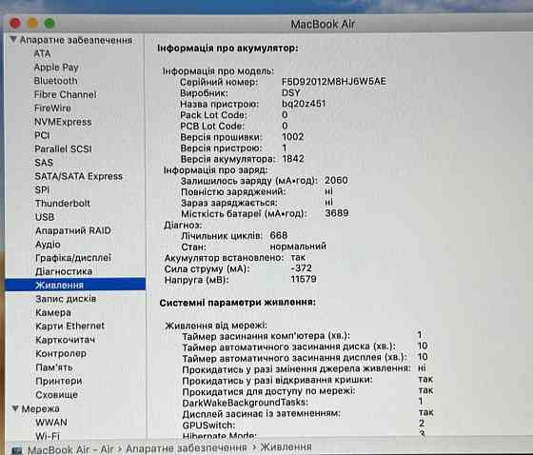Select PCI in the sidebar
Image resolution: width=533 pixels, height=455 pixels.
[42, 135]
